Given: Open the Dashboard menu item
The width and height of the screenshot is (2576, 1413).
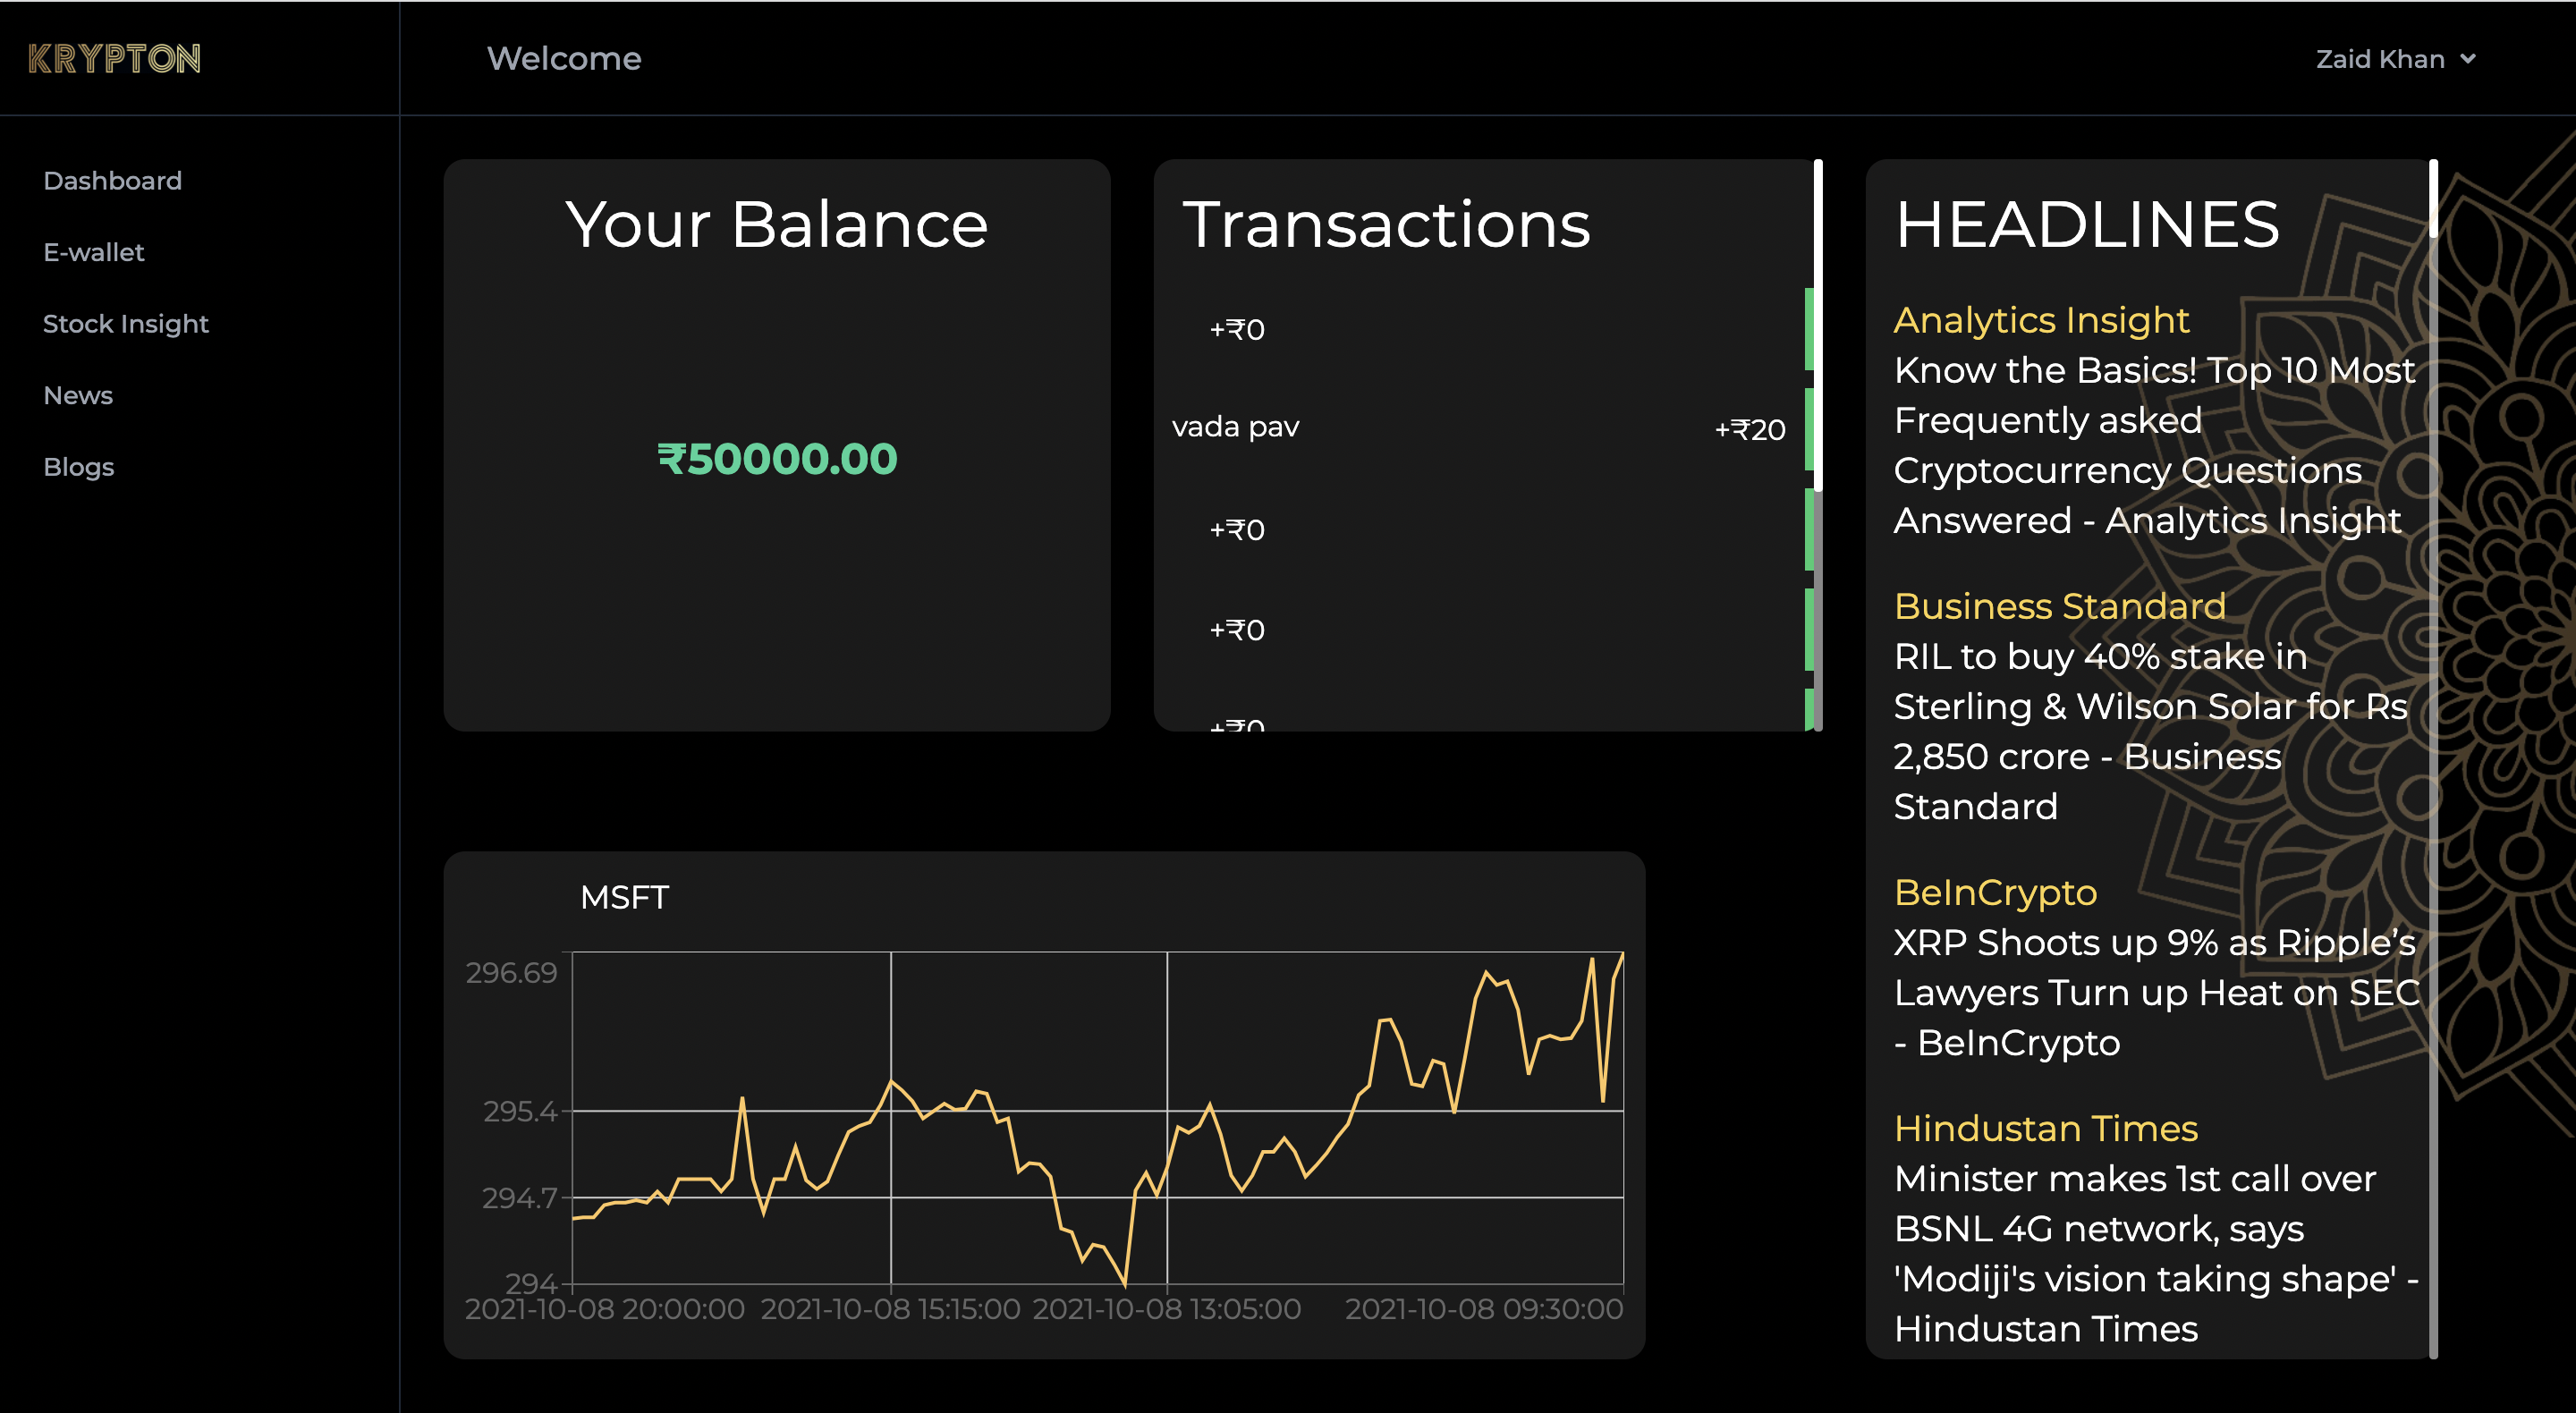Looking at the screenshot, I should click(112, 181).
